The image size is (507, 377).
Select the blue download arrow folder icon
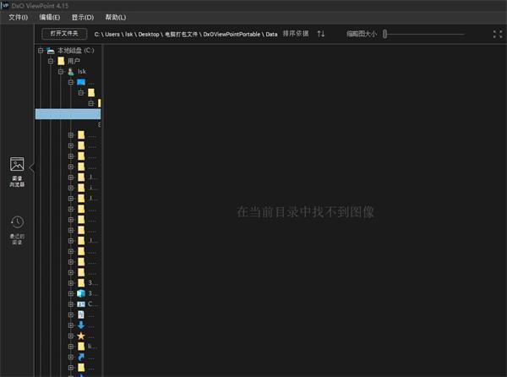pyautogui.click(x=81, y=325)
